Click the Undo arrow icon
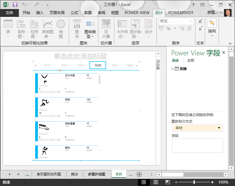Image resolution: width=235 pixels, height=186 pixels. click(24, 5)
